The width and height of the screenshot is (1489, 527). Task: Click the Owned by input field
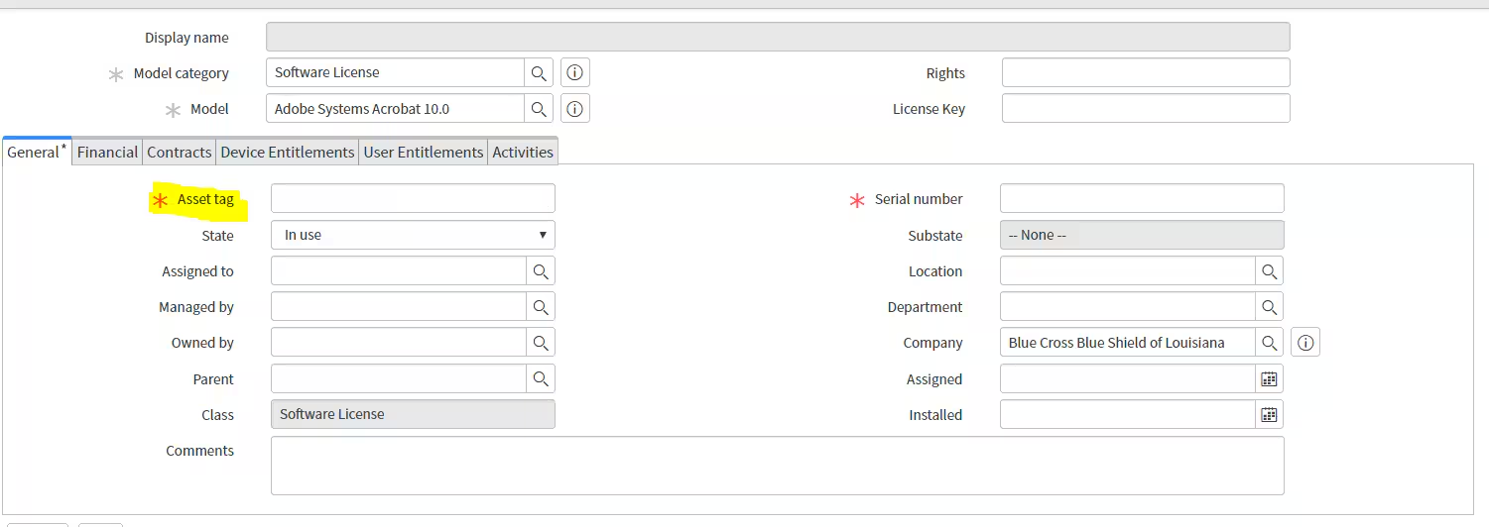(399, 343)
